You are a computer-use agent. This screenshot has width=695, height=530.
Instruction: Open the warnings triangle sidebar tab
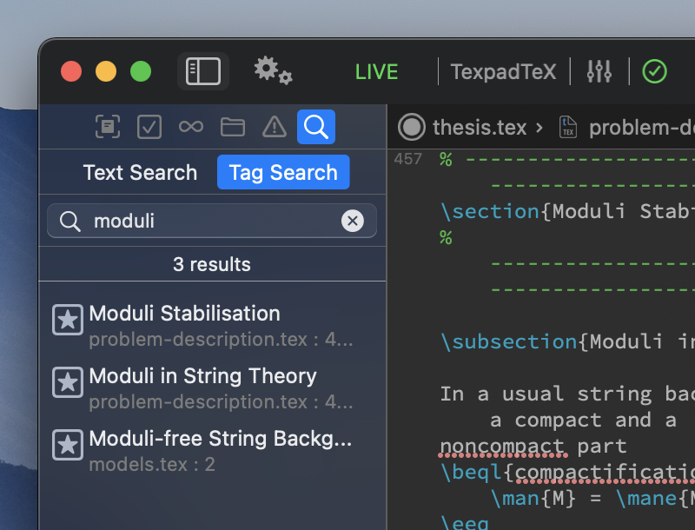click(x=275, y=127)
